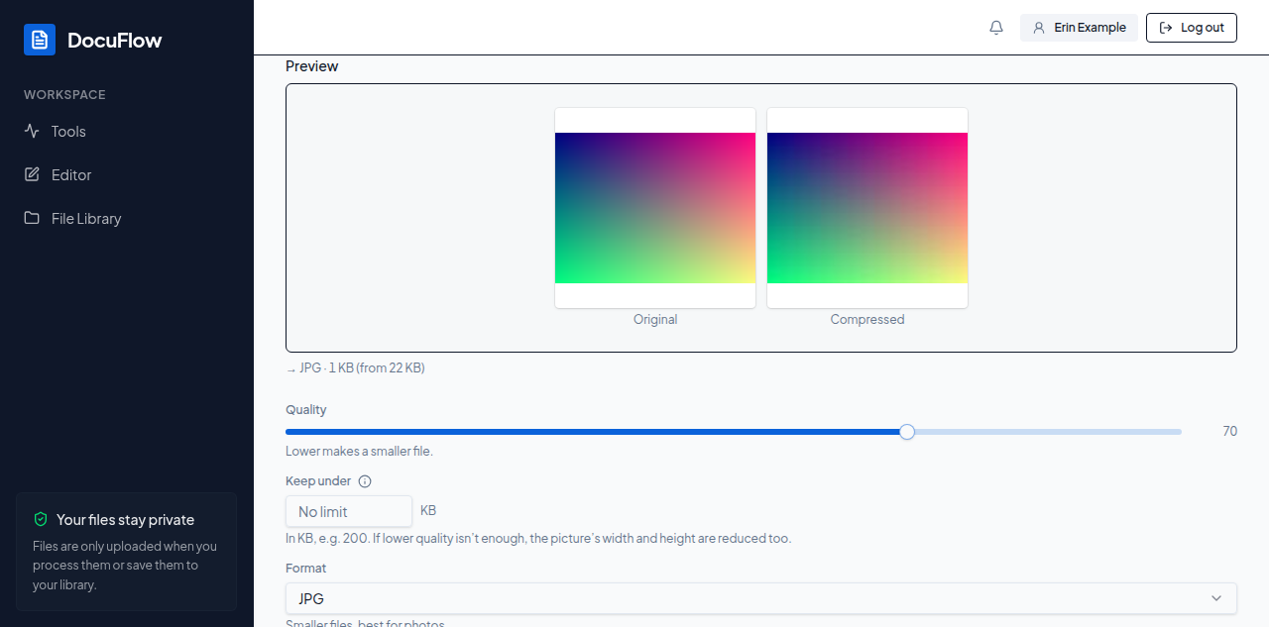The height and width of the screenshot is (627, 1269).
Task: Click the unfilled end of the Quality slider
Action: (1047, 432)
